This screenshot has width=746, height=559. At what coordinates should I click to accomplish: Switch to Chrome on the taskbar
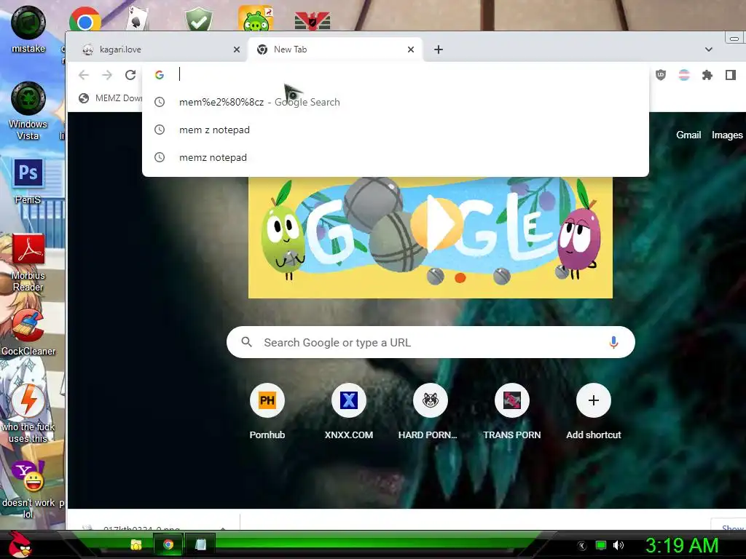[x=168, y=544]
